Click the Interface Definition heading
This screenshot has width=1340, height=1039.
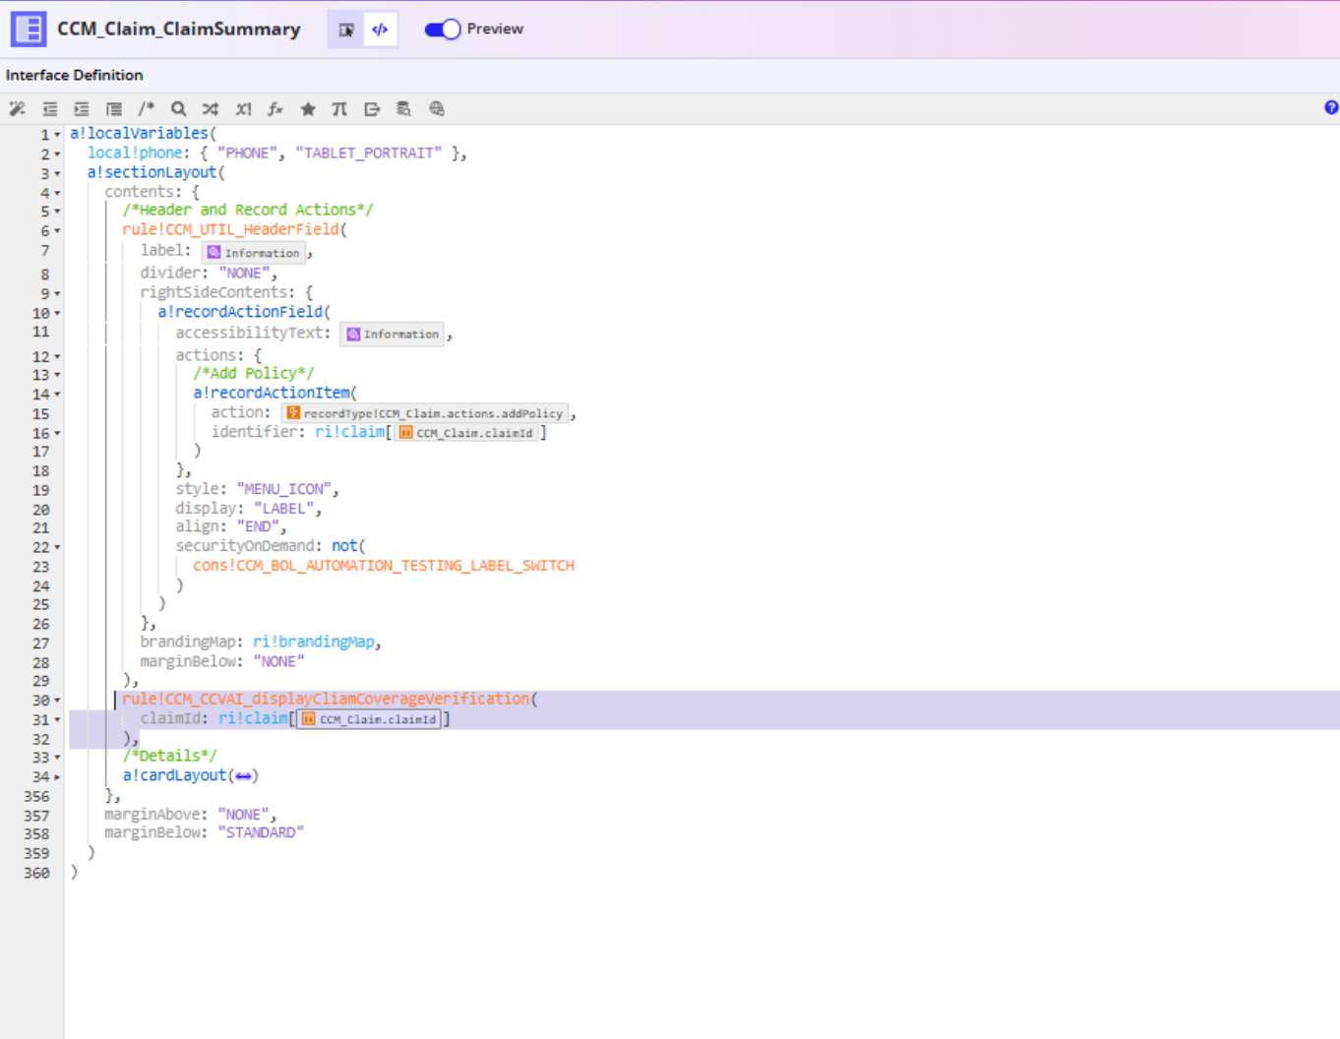point(74,75)
